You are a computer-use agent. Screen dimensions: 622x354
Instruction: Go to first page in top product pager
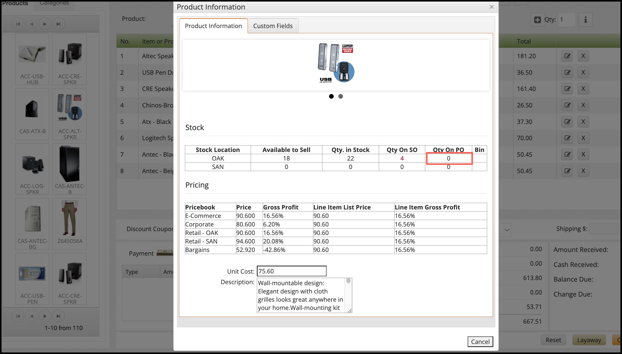click(x=18, y=24)
